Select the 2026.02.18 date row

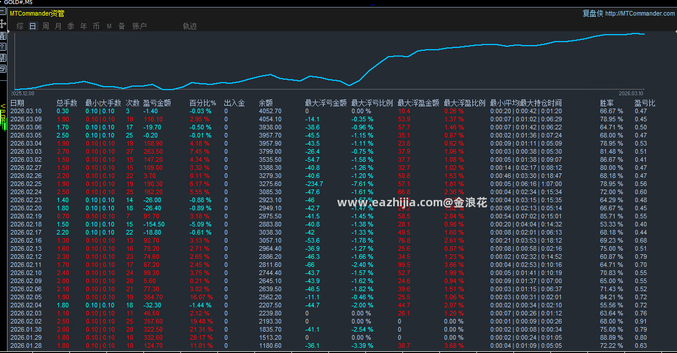click(x=26, y=224)
